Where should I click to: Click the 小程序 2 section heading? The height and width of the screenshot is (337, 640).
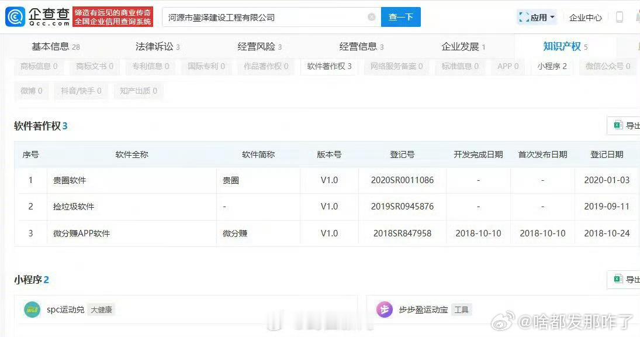[x=32, y=280]
